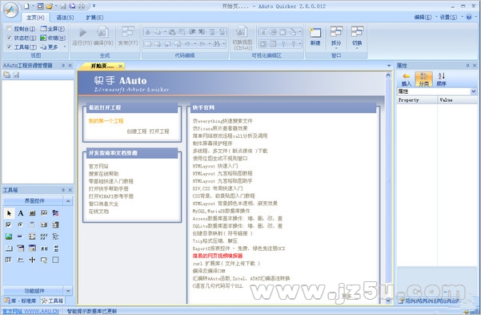This screenshot has width=481, height=315.
Task: Open the 属性 property combo box dropdown
Action: click(473, 91)
